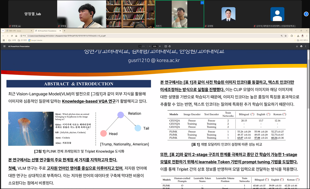Open the Chrome profile avatar

[x=302, y=36]
